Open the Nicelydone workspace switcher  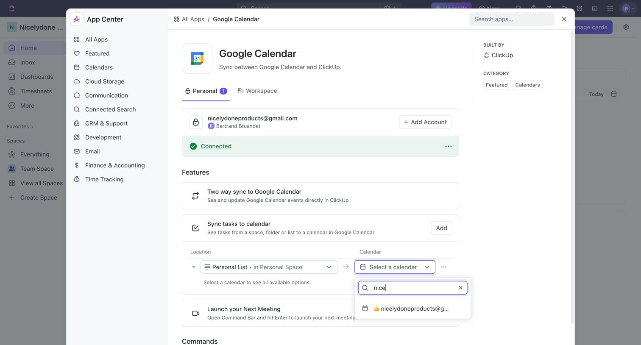pos(36,27)
